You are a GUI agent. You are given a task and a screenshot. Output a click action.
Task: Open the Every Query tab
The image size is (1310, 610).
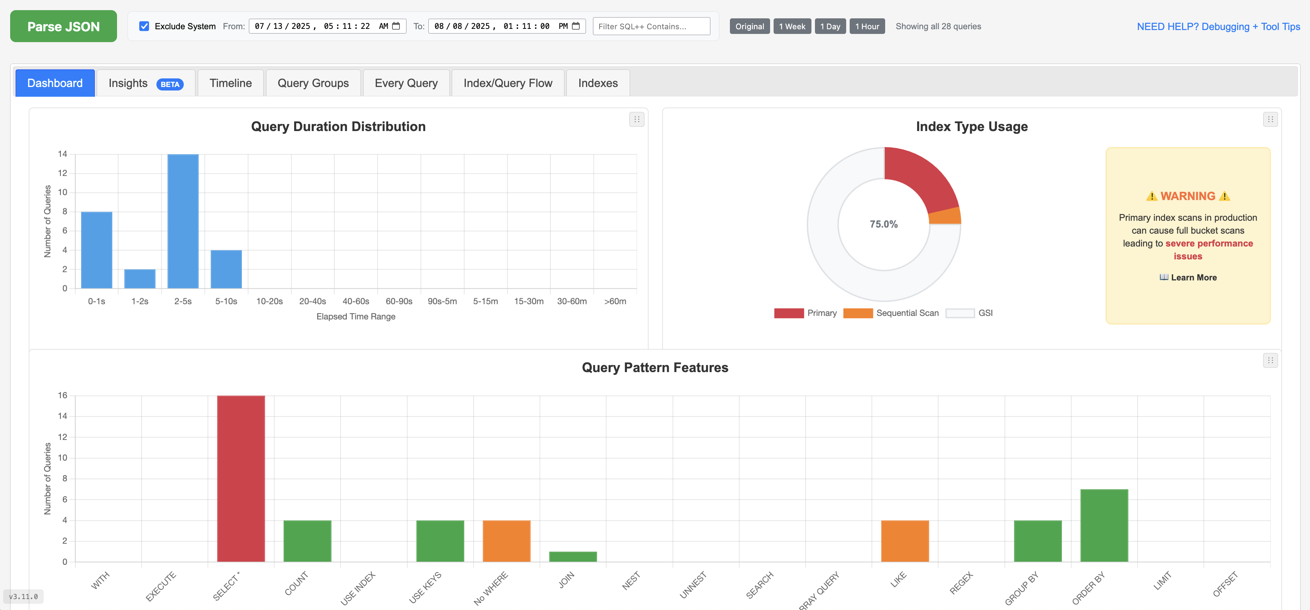pyautogui.click(x=406, y=83)
